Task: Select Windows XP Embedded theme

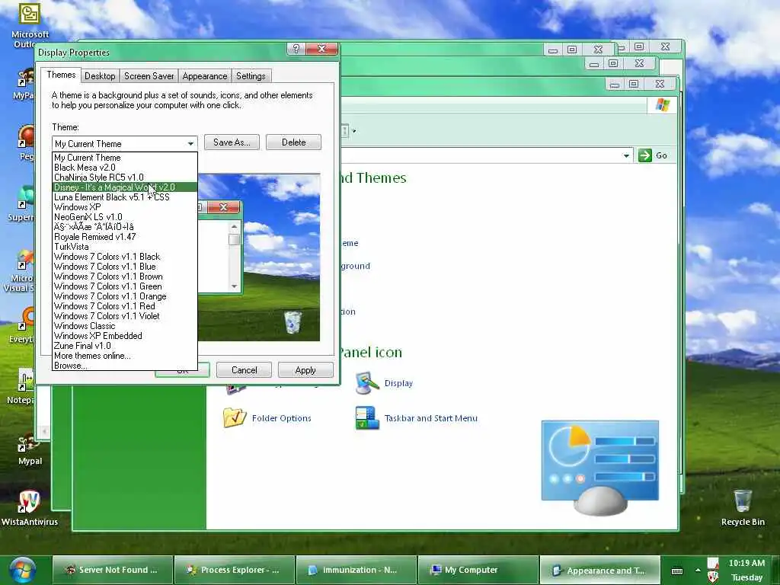Action: (x=124, y=336)
